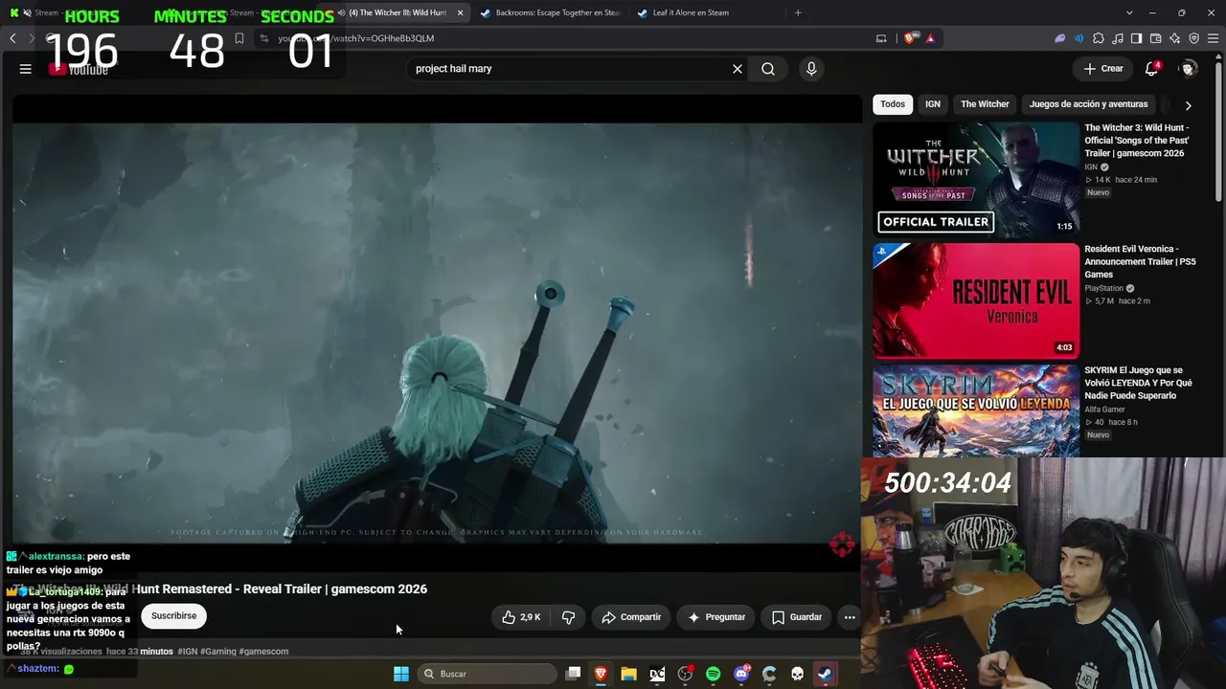Open Brave Rewards triangle icon
The image size is (1226, 689).
[930, 38]
